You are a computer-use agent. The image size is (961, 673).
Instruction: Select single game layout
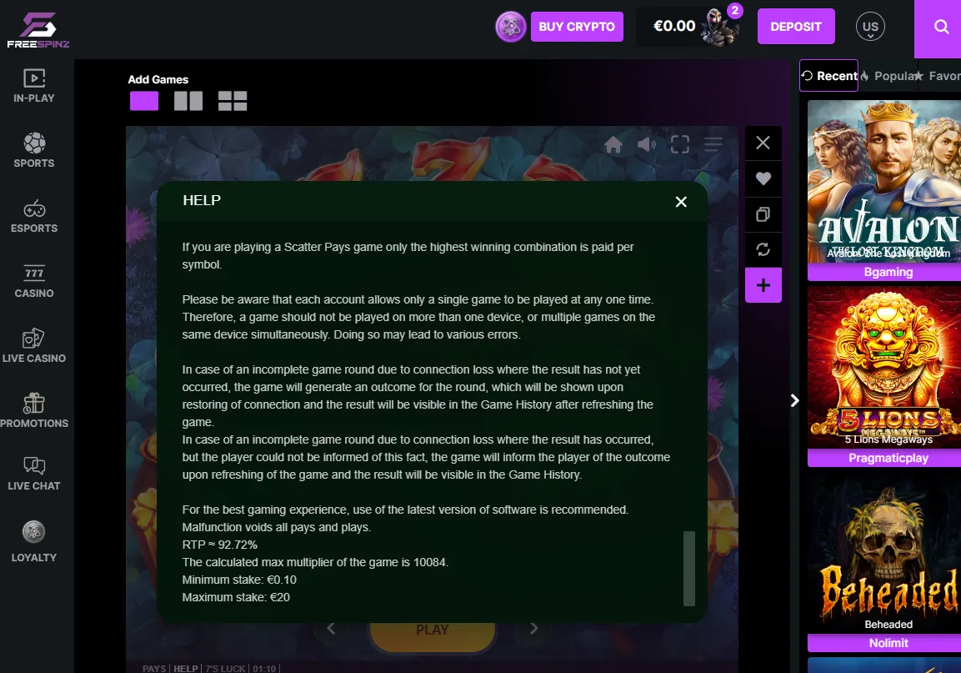click(144, 101)
